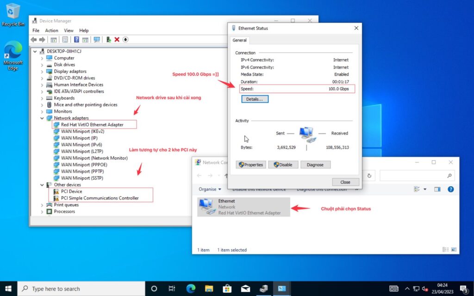
Task: Show hidden tray icons chevron
Action: click(x=407, y=289)
